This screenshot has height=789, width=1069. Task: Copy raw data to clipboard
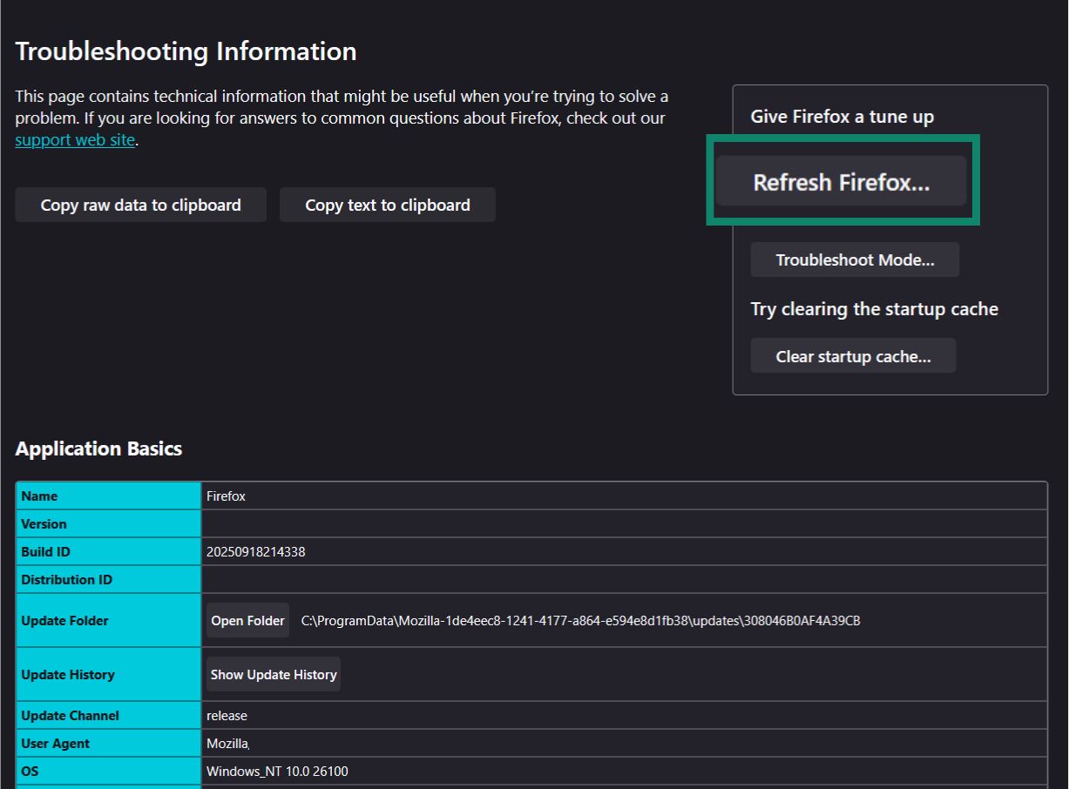point(140,205)
